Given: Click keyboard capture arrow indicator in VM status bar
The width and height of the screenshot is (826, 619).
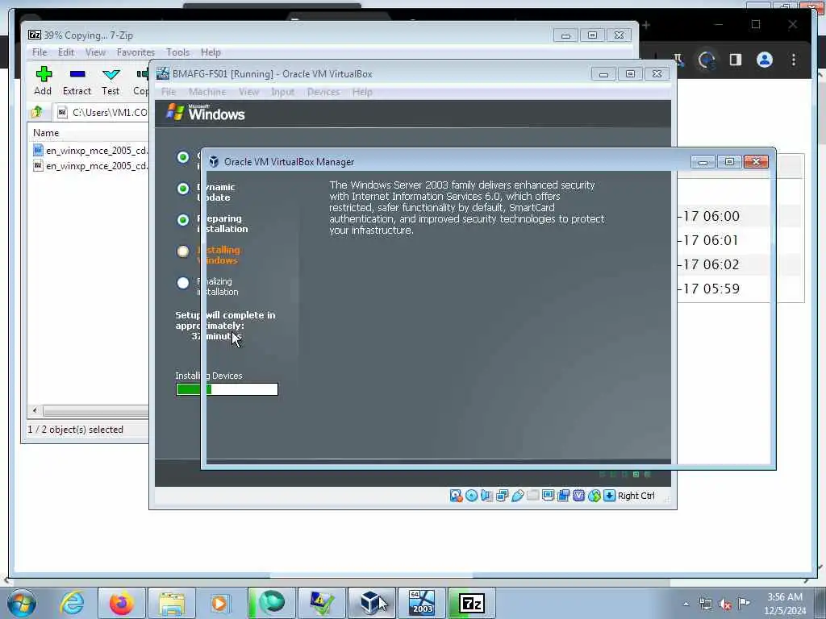Looking at the screenshot, I should tap(609, 496).
